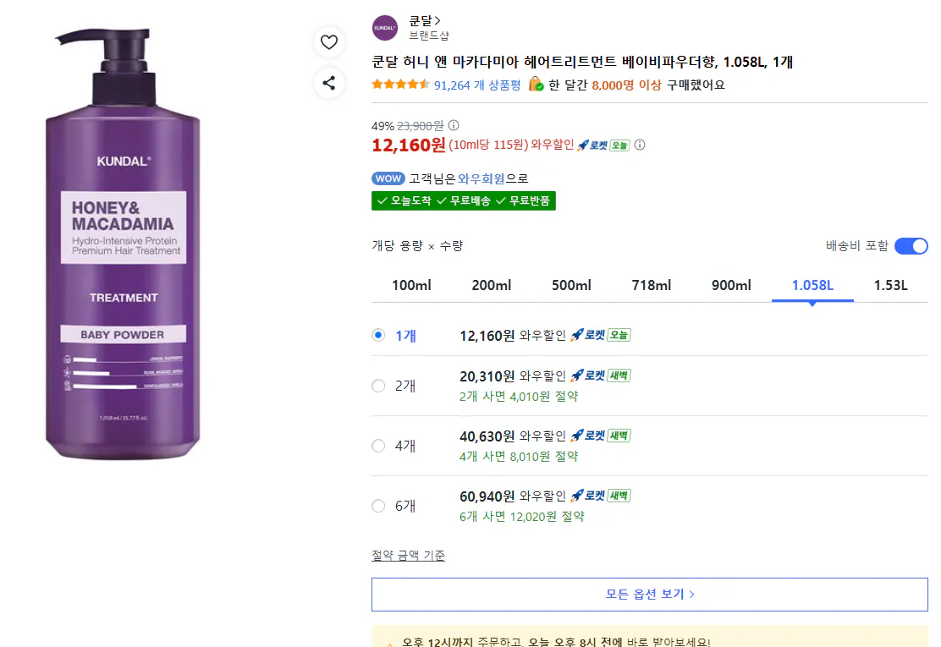Click the 모든 옵션 보기 button
Image resolution: width=941 pixels, height=647 pixels.
tap(649, 594)
